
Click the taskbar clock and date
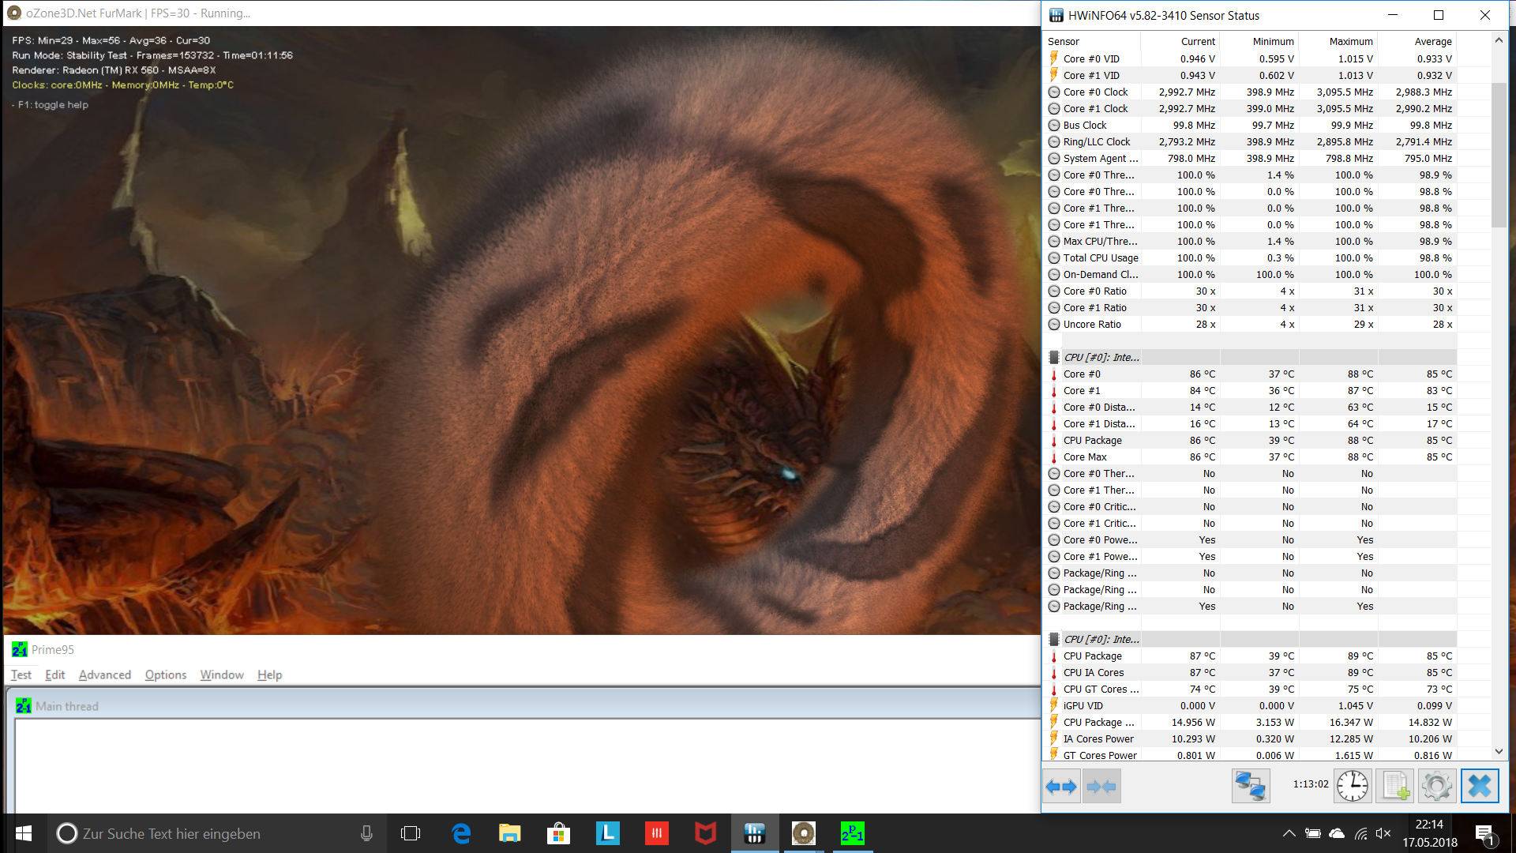[x=1430, y=833]
